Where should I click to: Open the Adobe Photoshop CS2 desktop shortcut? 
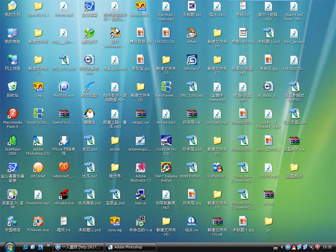[x=38, y=141]
